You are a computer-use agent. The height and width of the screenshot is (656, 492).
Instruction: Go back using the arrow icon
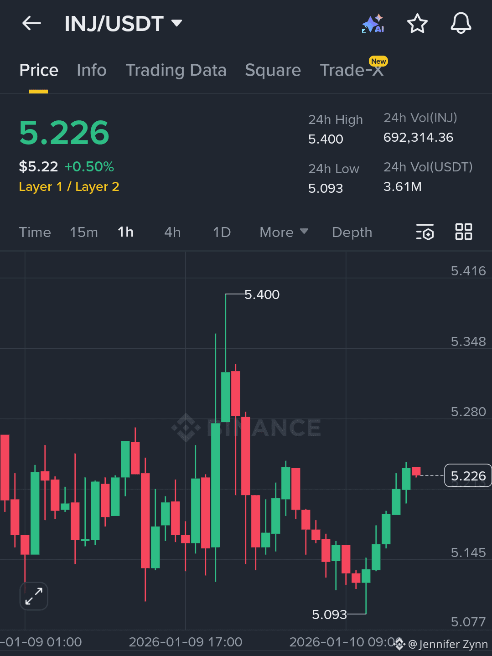pyautogui.click(x=31, y=23)
